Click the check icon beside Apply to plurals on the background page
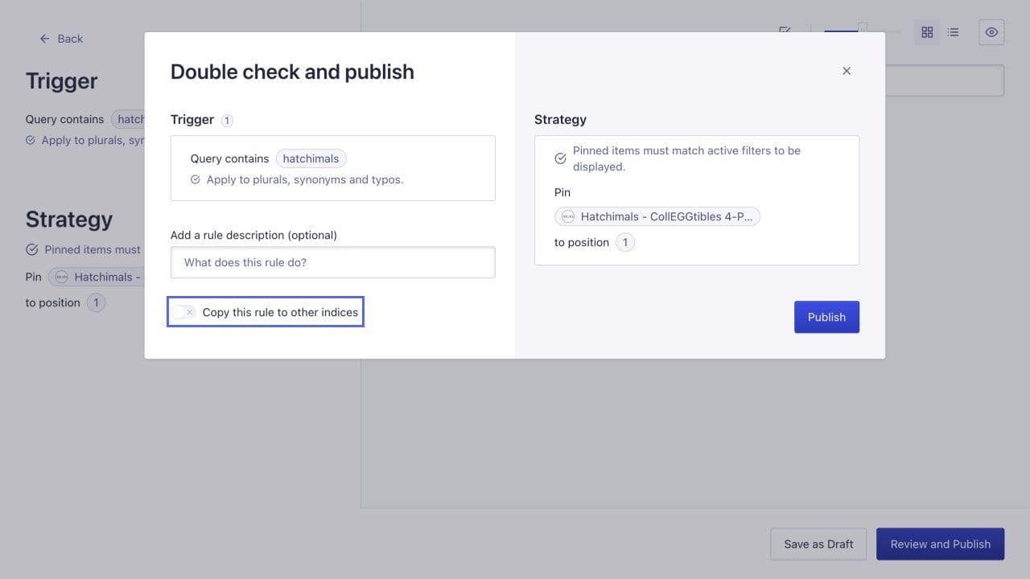 pyautogui.click(x=31, y=140)
